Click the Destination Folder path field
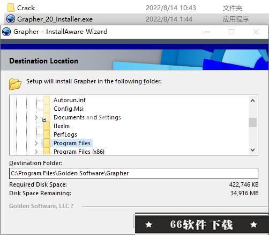The width and height of the screenshot is (269, 235). click(133, 173)
